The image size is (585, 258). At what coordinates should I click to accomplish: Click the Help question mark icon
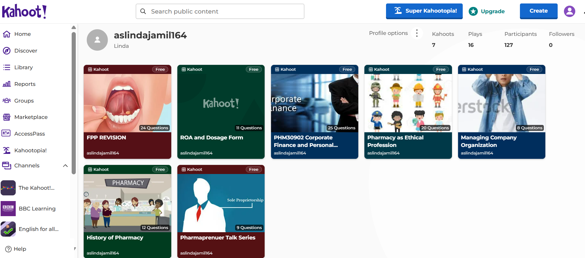[8, 249]
